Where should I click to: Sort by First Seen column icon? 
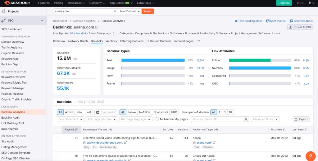pos(284,130)
